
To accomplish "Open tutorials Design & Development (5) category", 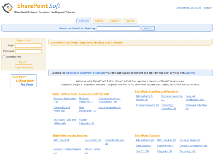I will [x=193, y=146].
